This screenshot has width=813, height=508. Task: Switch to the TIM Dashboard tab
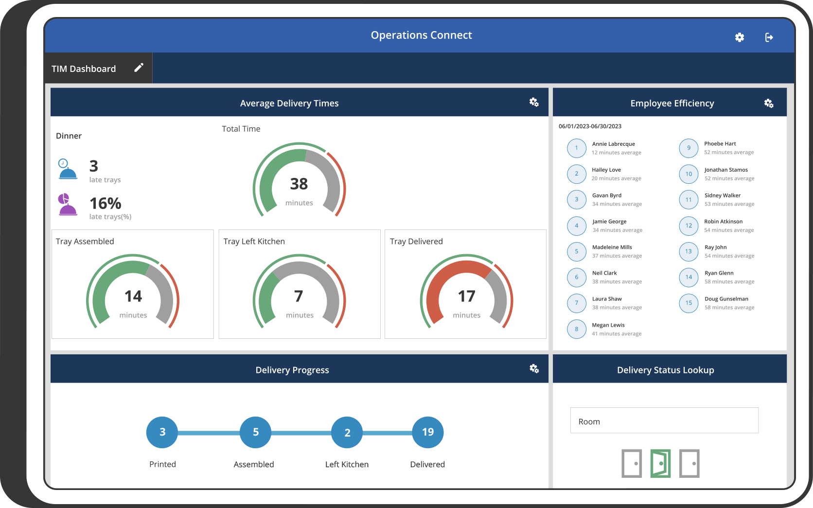pyautogui.click(x=84, y=69)
